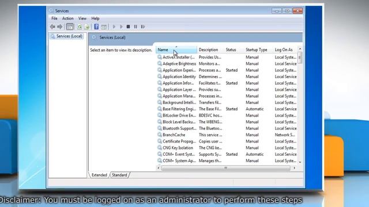
Task: Switch to the Standard tab
Action: [119, 175]
